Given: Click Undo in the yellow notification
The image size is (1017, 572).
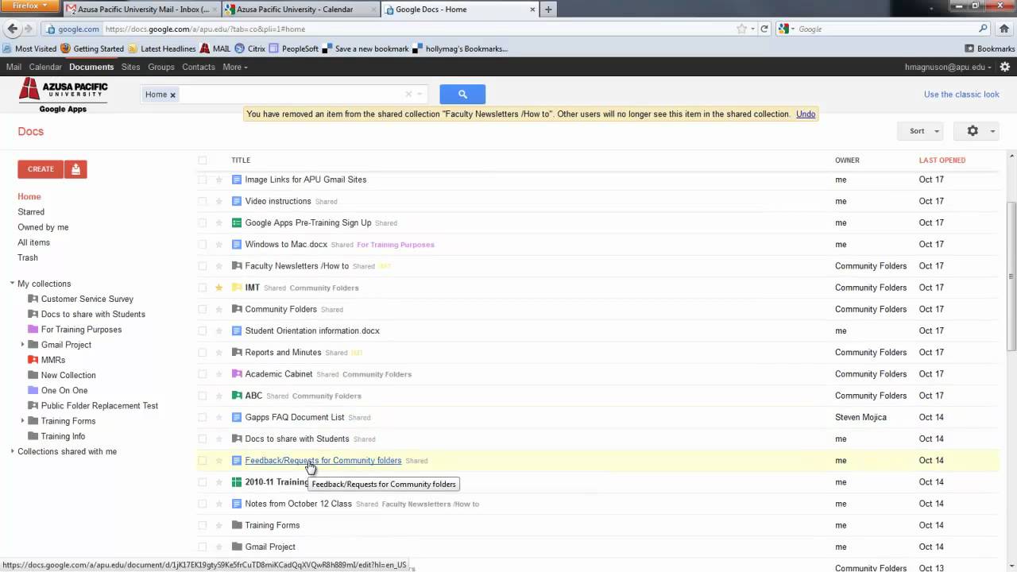Looking at the screenshot, I should tap(806, 114).
